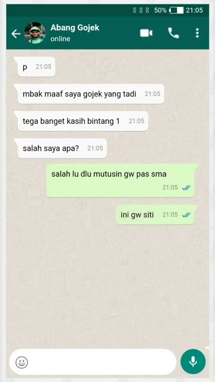Image resolution: width=215 pixels, height=382 pixels.
Task: Tap the battery icon in status bar
Action: point(177,10)
